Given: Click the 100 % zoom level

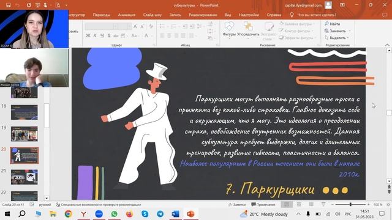Looking at the screenshot, I should point(378,205).
